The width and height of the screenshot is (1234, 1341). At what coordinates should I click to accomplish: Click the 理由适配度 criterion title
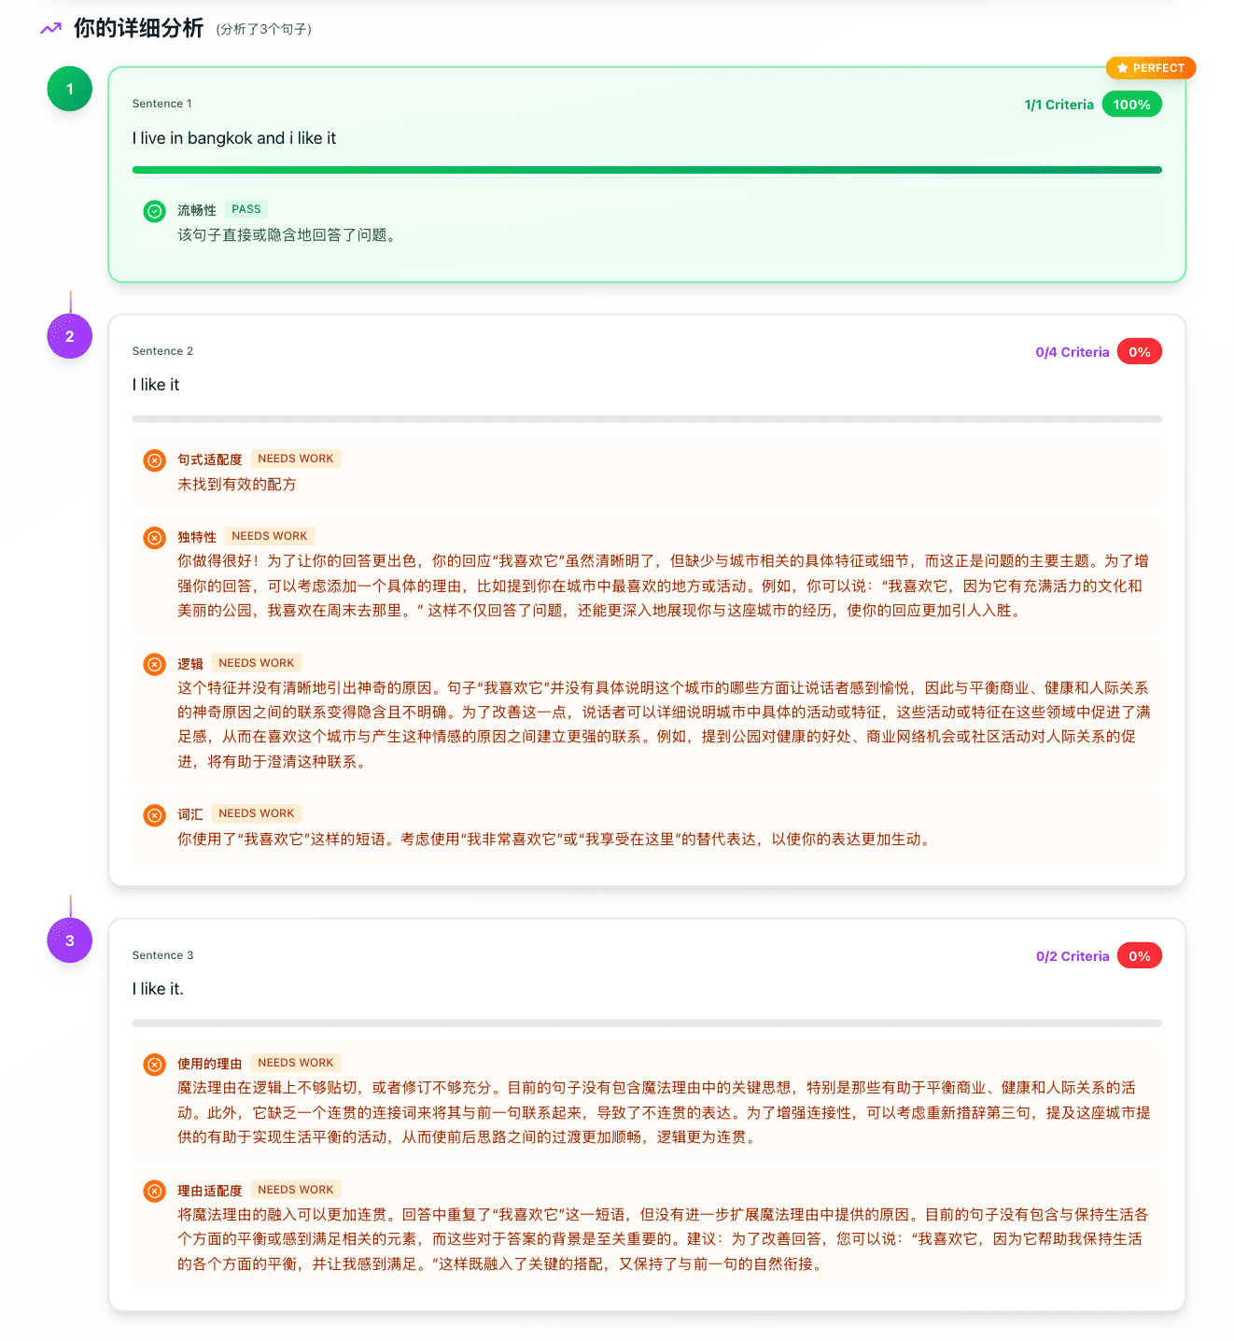point(210,1191)
